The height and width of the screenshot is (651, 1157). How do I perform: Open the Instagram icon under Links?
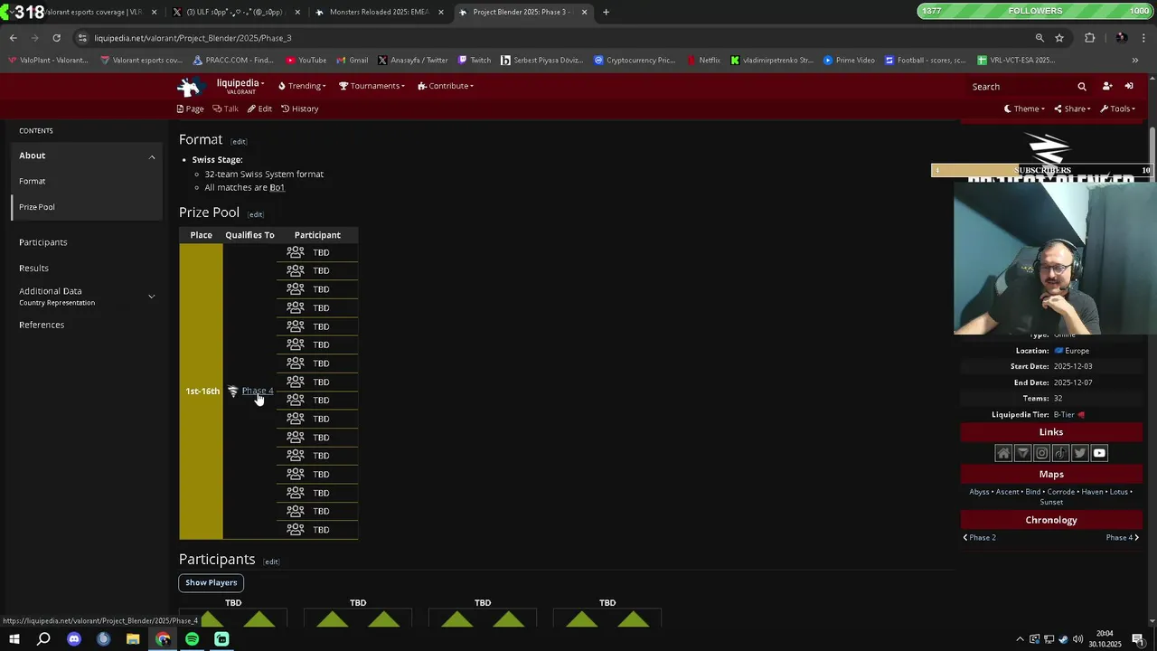[1041, 453]
